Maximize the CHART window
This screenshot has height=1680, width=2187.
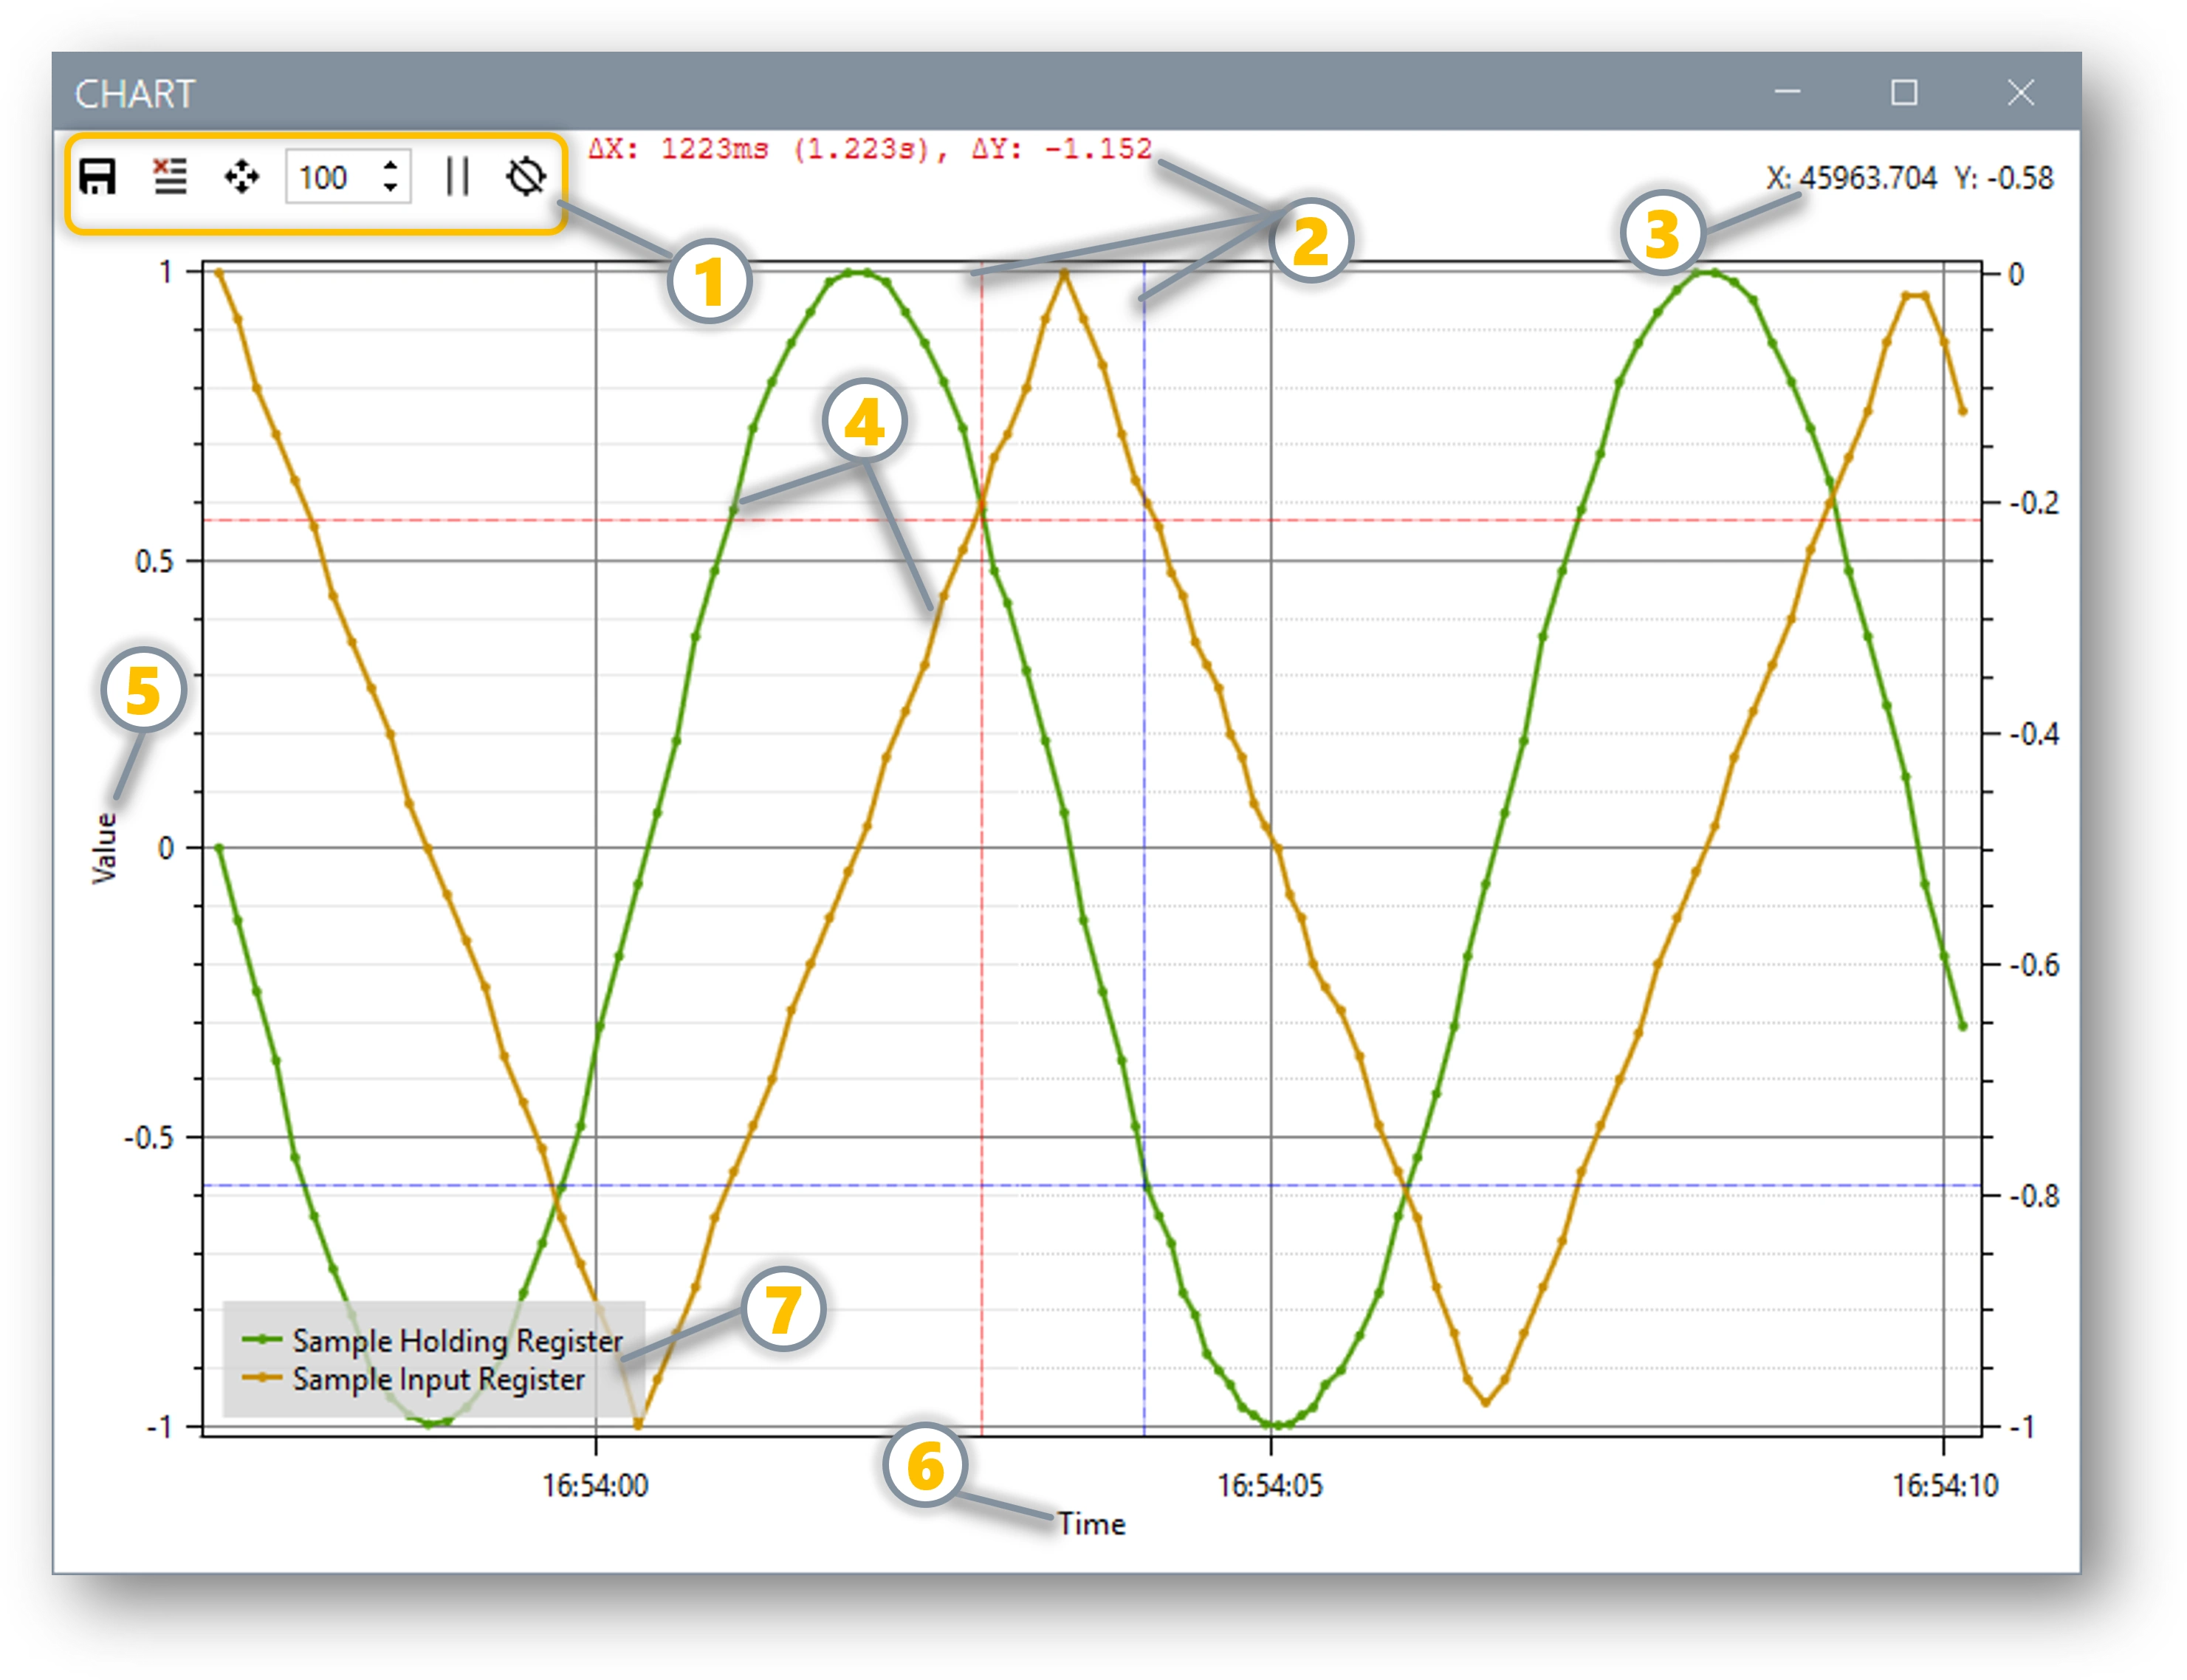1904,92
